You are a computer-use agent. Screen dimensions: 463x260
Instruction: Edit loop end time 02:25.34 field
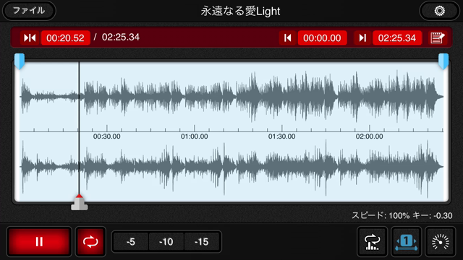(x=397, y=38)
